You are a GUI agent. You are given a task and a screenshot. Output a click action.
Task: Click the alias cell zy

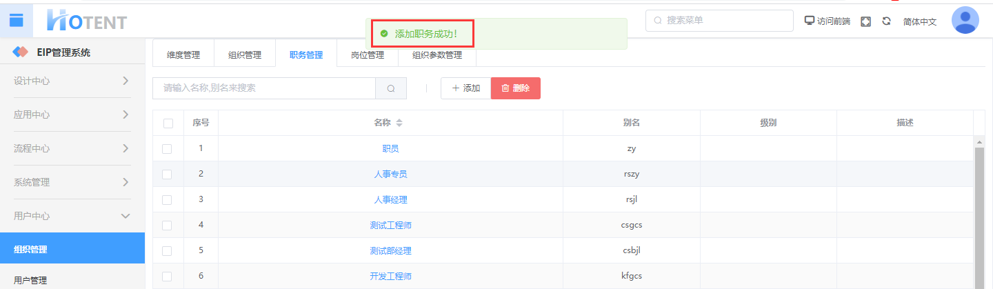pyautogui.click(x=632, y=148)
